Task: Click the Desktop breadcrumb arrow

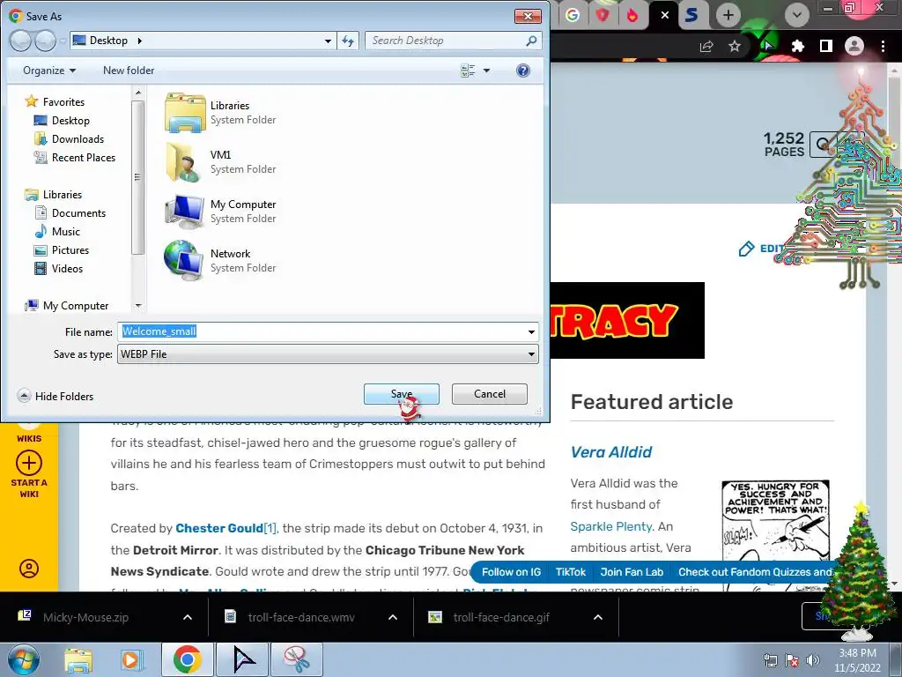Action: point(139,41)
